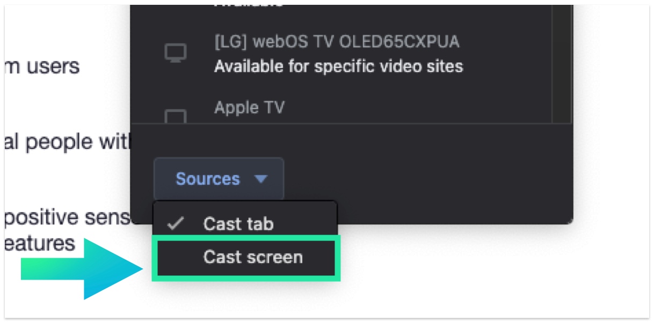Click the checkmark beside Cast tab

pyautogui.click(x=175, y=224)
